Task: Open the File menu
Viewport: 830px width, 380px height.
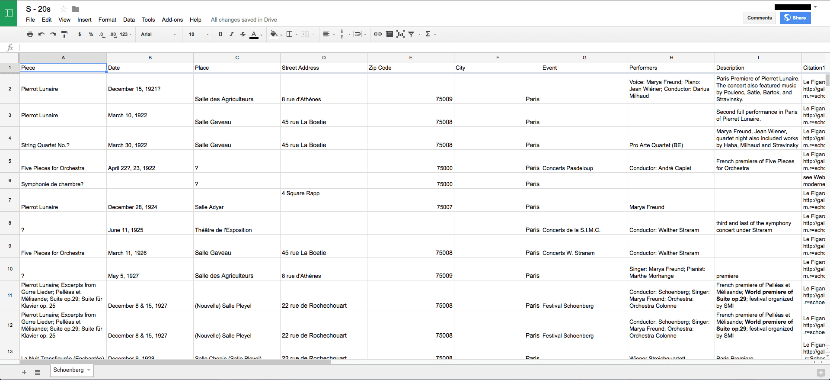Action: 30,20
